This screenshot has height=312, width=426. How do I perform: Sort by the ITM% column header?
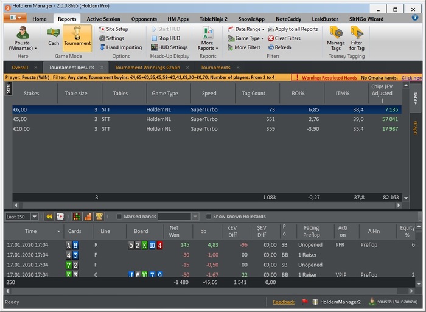point(342,94)
